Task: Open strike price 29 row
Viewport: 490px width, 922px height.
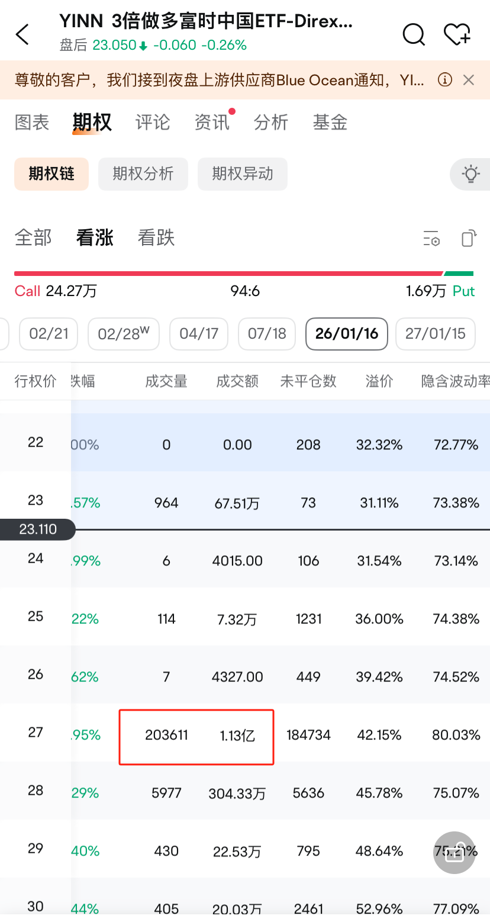Action: click(x=245, y=849)
